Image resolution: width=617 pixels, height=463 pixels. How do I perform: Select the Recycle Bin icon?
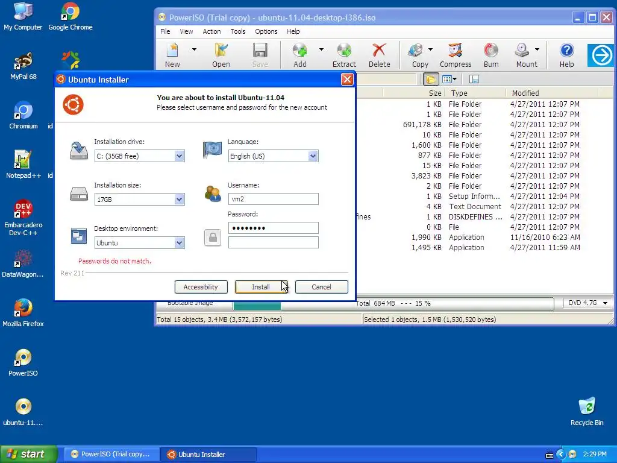[x=587, y=412]
